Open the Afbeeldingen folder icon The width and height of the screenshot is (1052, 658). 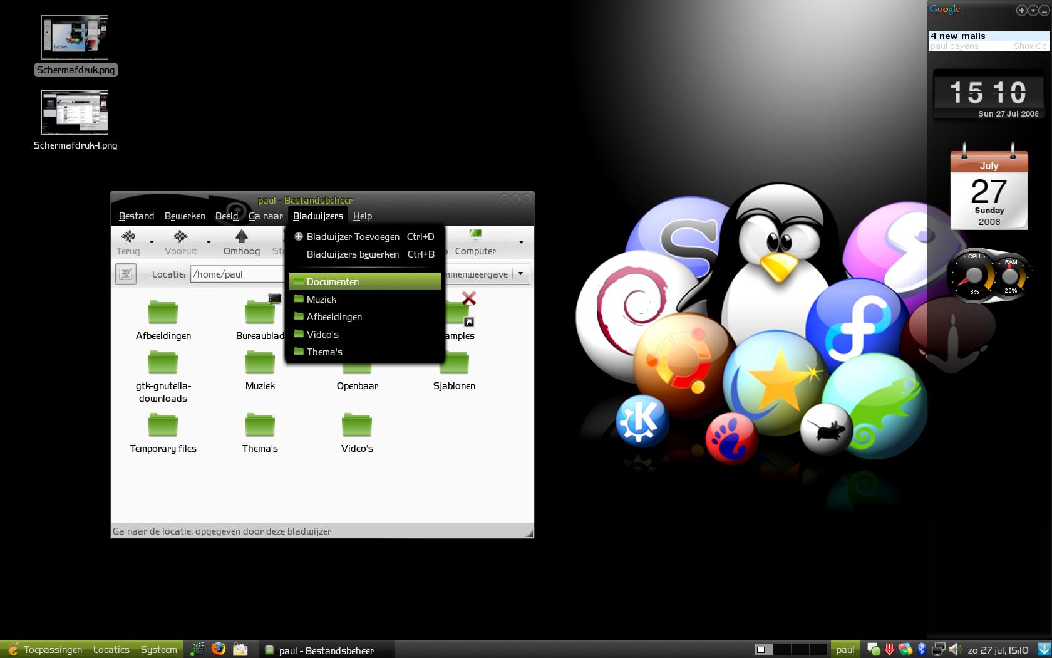pos(163,311)
